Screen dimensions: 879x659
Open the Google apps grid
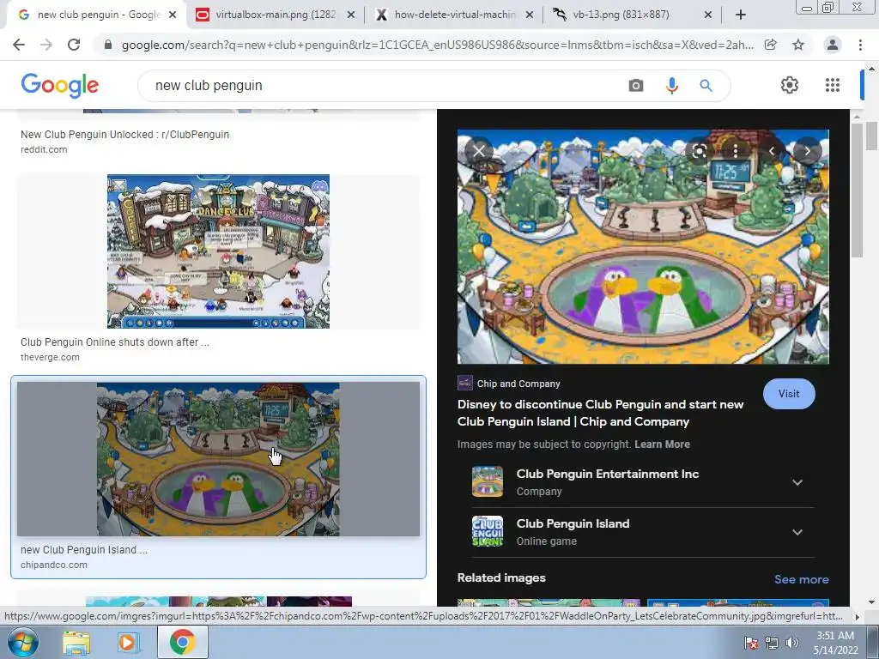tap(833, 85)
